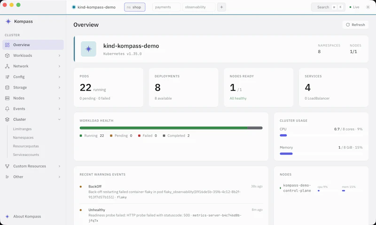Expand the Config section chevron
376x225 pixels.
pyautogui.click(x=59, y=77)
